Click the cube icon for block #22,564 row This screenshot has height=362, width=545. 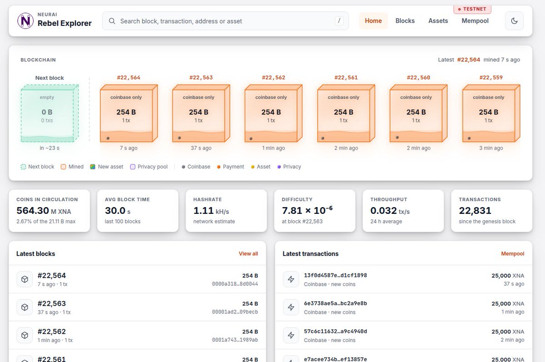[x=25, y=279]
